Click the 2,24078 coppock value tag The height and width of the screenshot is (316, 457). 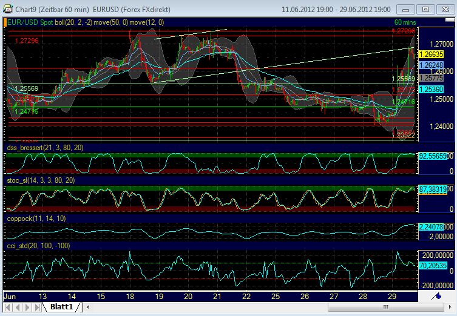click(x=431, y=227)
